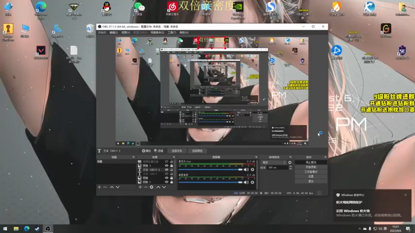Remove the selected source with minus button

coord(146,187)
